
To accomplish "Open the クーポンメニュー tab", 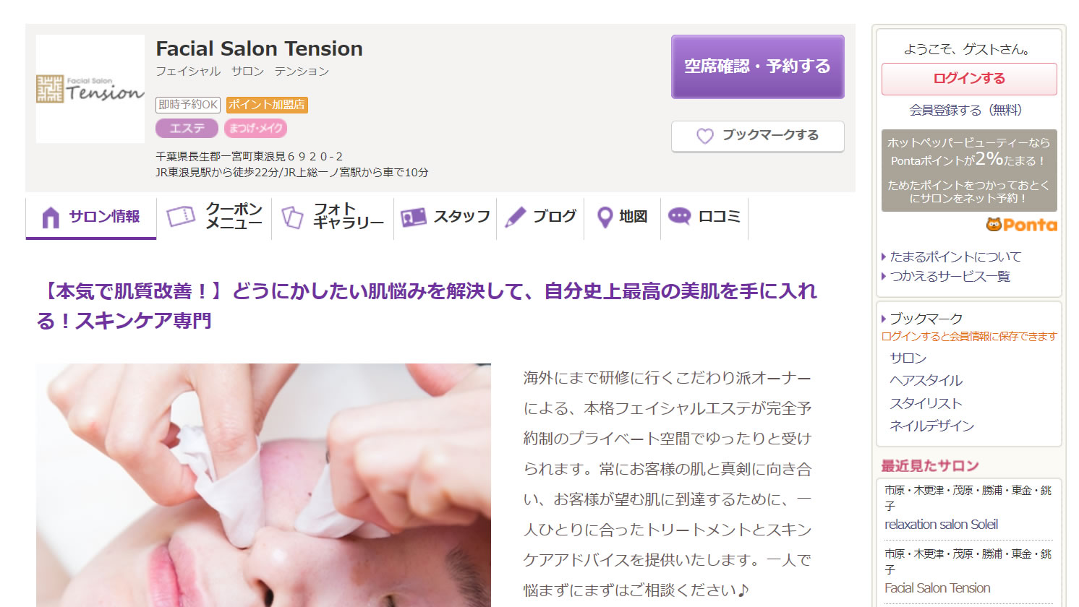I will 214,216.
